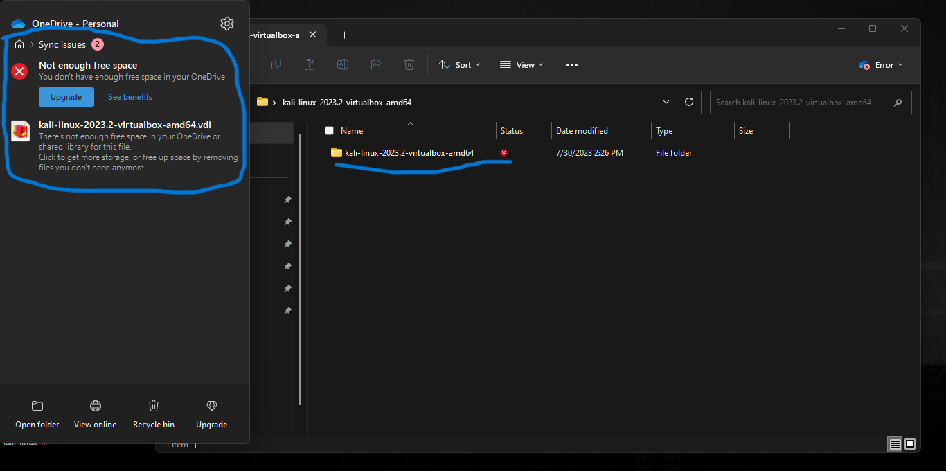The width and height of the screenshot is (946, 471).
Task: Click the OneDrive cloud logo
Action: (18, 24)
